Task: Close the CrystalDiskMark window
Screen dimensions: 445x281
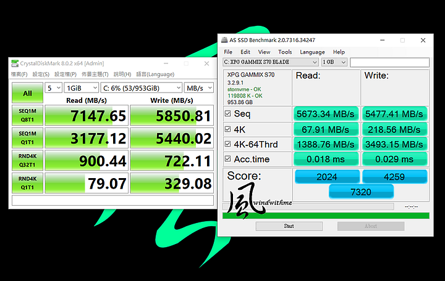Action: pyautogui.click(x=206, y=63)
